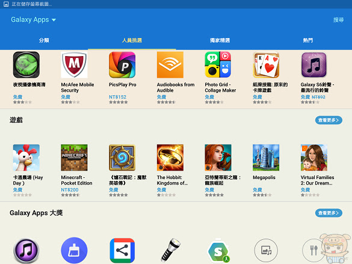This screenshot has width=352, height=264.
Task: Tap the 卡通農場 (Hay Day) title text
Action: (x=28, y=180)
